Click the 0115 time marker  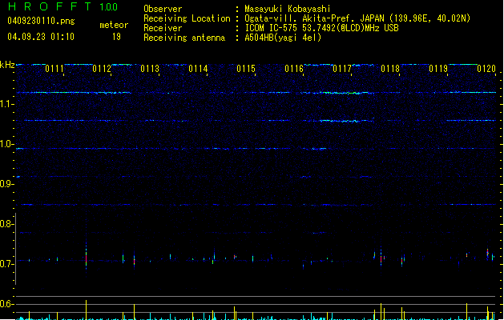[x=246, y=69]
